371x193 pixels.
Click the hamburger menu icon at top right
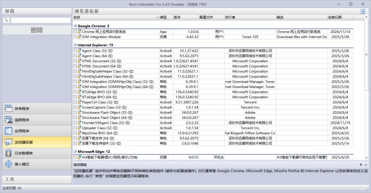[x=363, y=11]
